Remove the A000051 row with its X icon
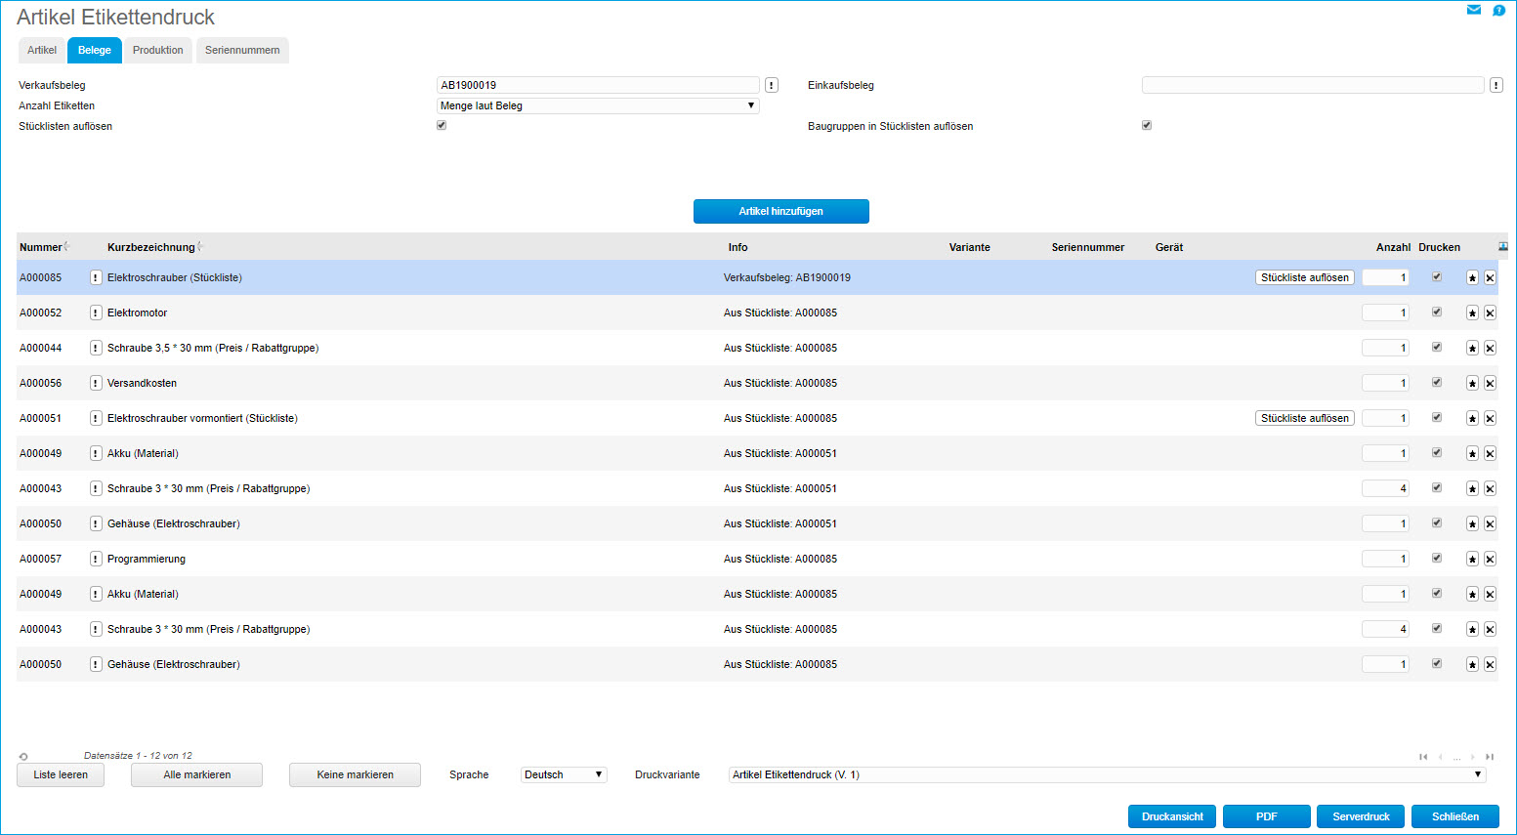The width and height of the screenshot is (1517, 835). pyautogui.click(x=1490, y=419)
